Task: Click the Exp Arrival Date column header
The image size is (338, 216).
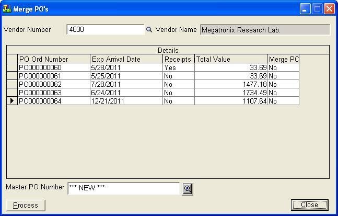Action: point(126,59)
